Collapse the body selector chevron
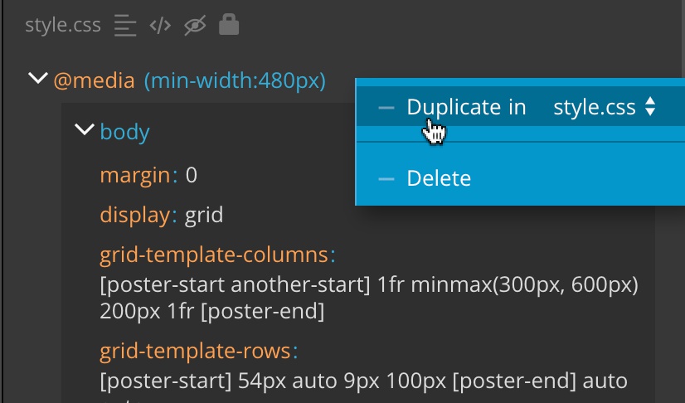 85,129
